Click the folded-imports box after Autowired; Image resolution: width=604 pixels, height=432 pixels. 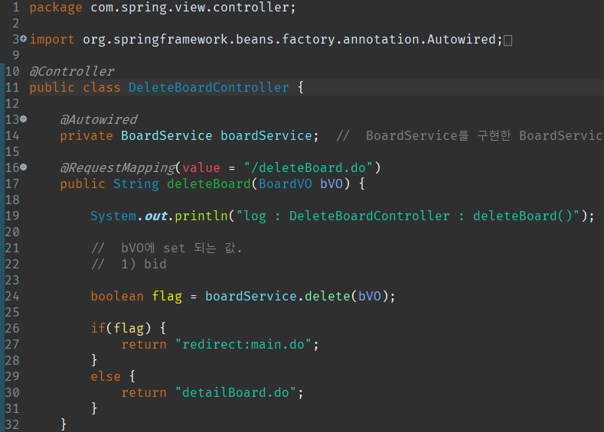pyautogui.click(x=508, y=40)
